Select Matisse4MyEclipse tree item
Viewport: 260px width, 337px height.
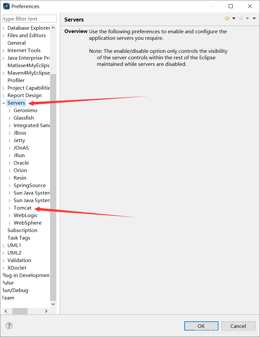click(x=29, y=66)
